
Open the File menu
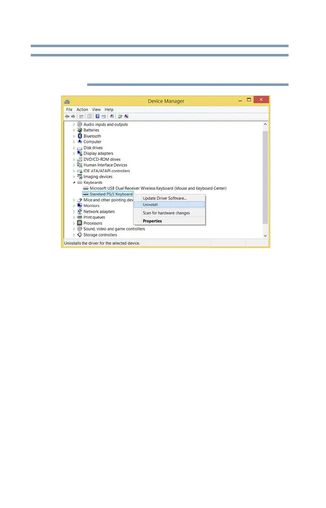click(x=69, y=110)
